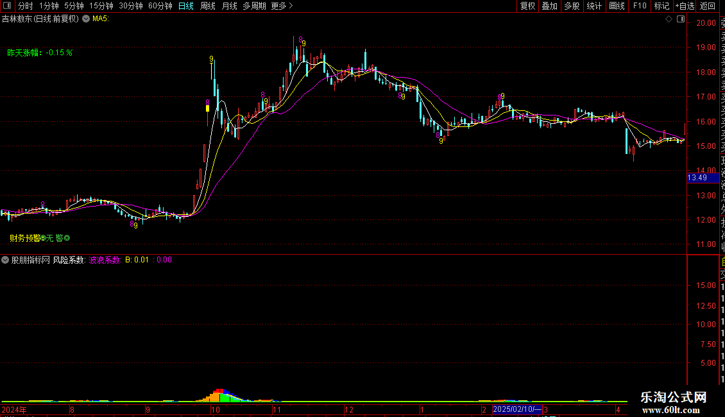Select the 30分钟 period
Viewport: 725px width, 417px height.
(x=131, y=6)
